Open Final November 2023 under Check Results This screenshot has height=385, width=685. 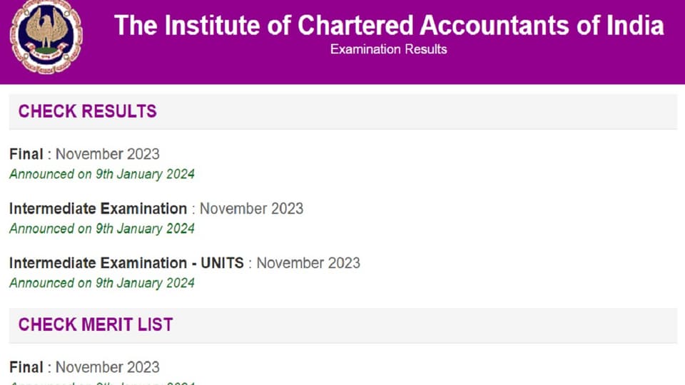84,154
